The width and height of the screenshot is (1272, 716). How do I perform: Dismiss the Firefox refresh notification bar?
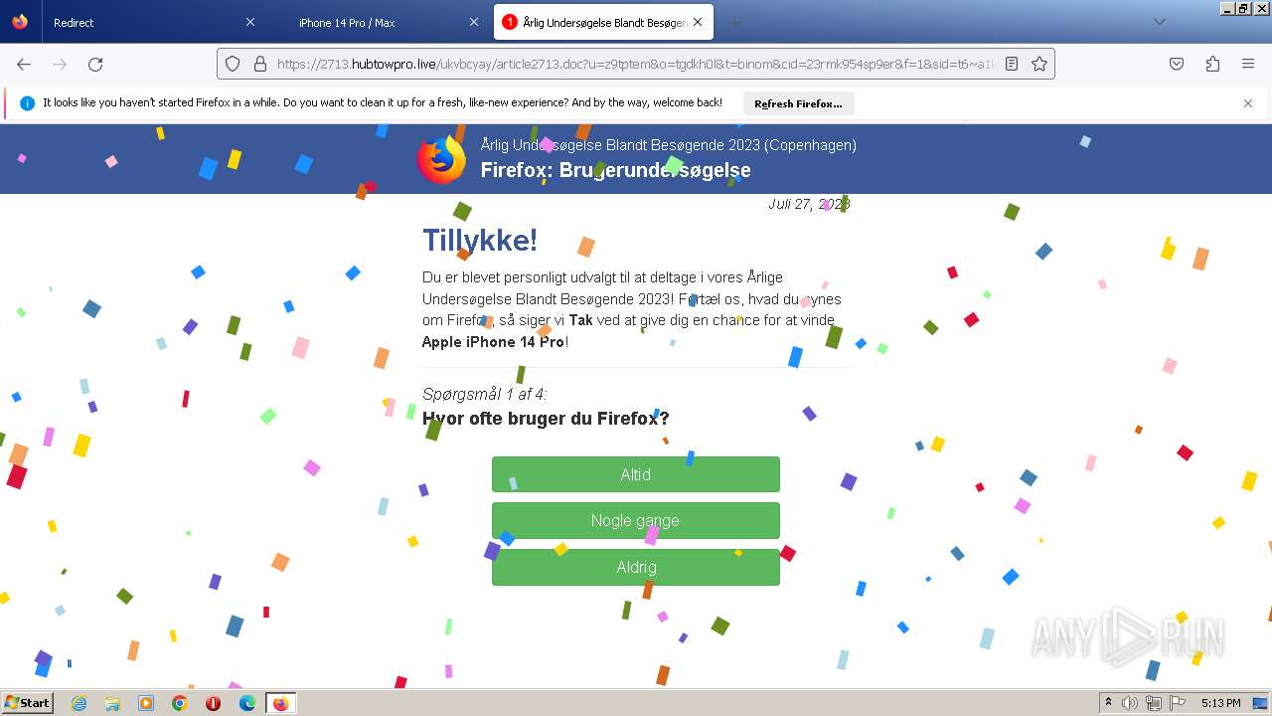1248,103
